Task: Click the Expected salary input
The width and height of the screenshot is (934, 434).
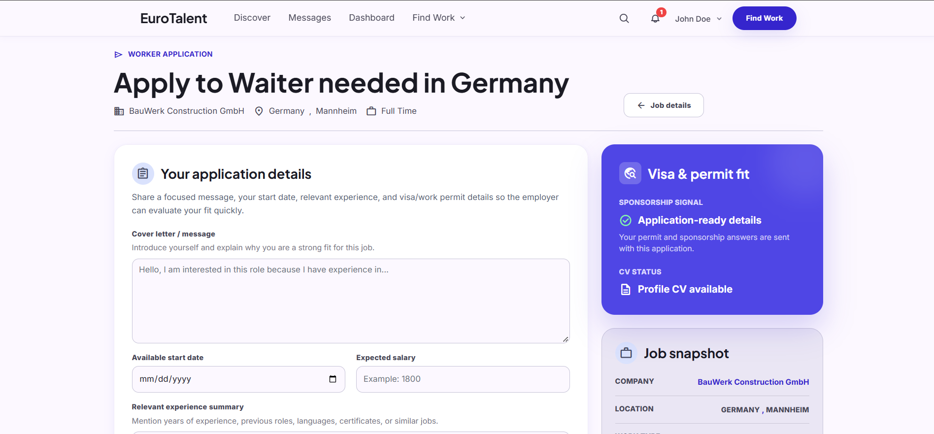Action: (463, 379)
